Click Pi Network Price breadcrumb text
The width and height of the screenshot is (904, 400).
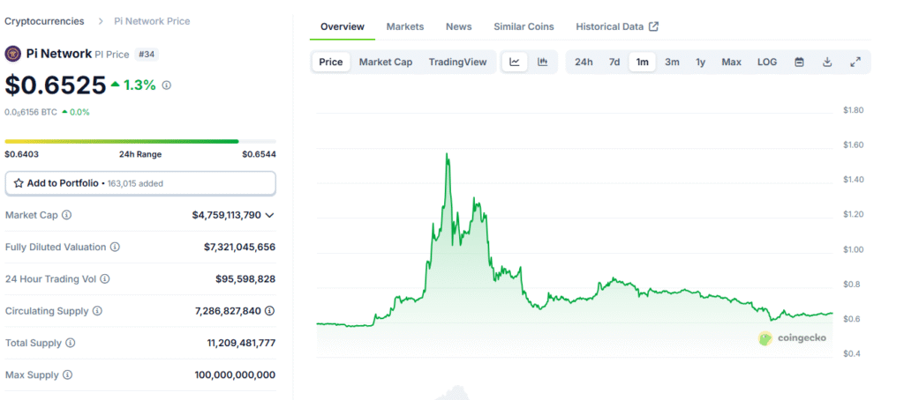[x=152, y=21]
